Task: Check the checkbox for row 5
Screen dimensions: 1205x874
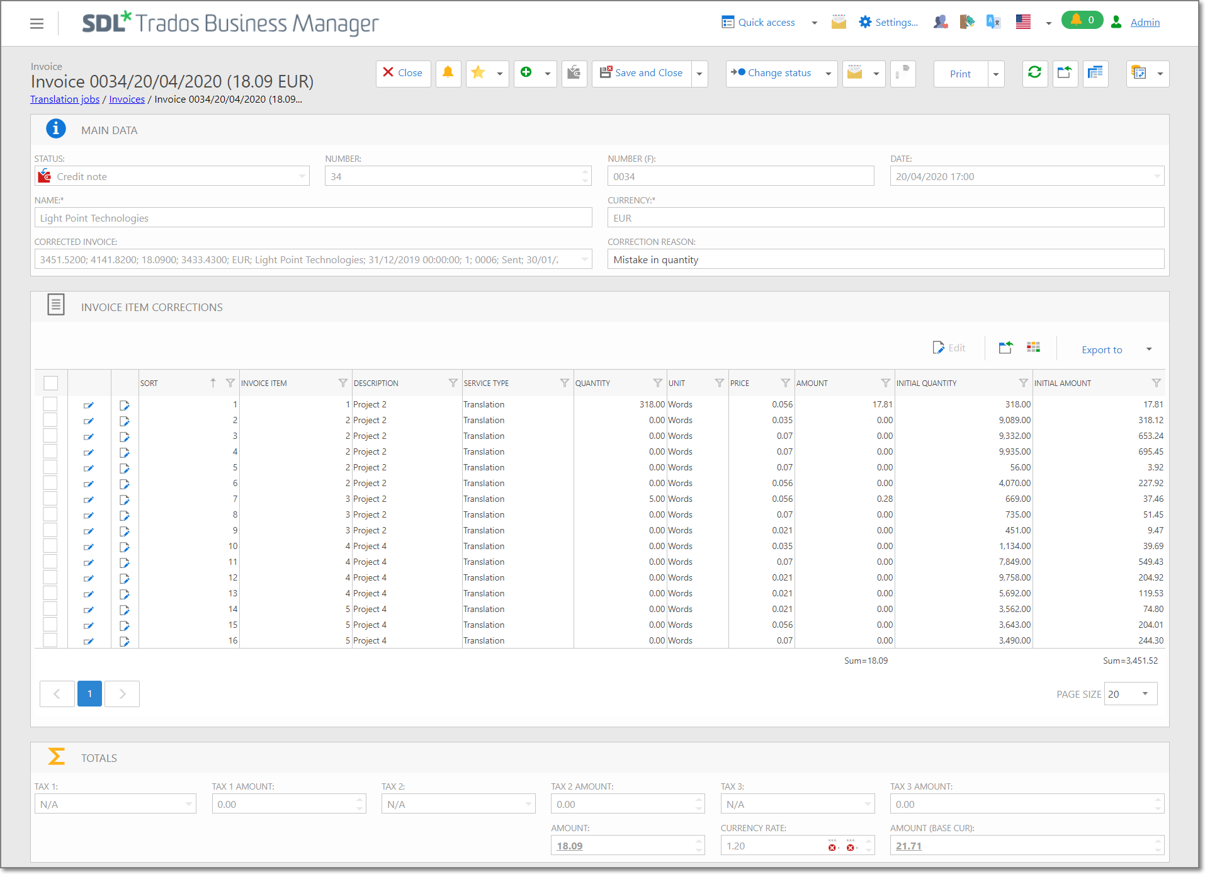Action: (50, 467)
